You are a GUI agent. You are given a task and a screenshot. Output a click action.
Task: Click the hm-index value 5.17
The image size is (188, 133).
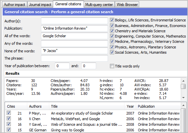click(x=163, y=98)
